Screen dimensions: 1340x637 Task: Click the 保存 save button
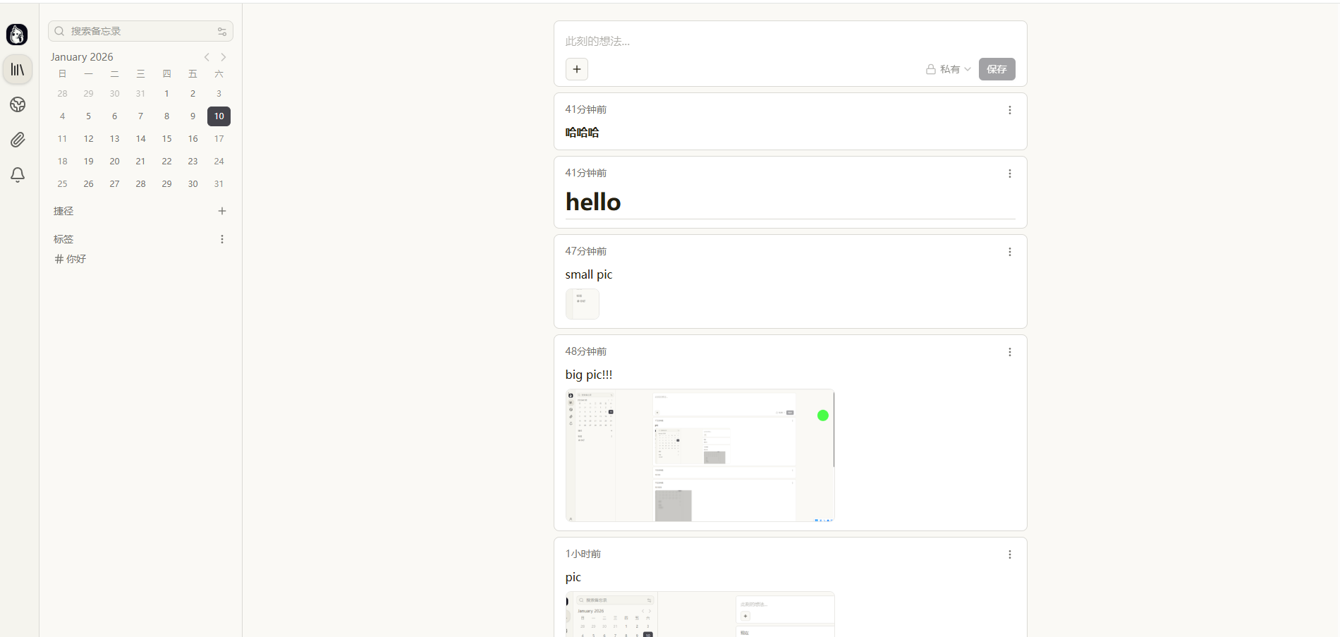click(x=997, y=69)
